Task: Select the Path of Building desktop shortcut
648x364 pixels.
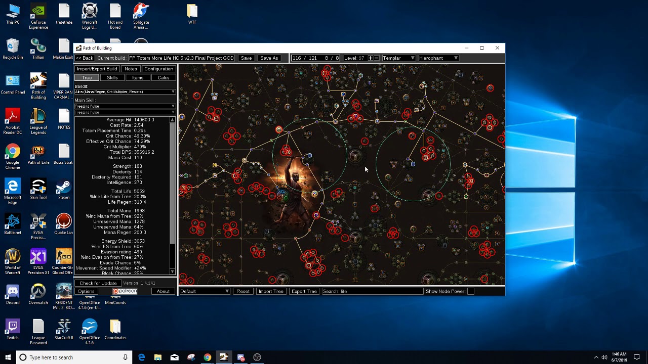Action: (x=38, y=86)
